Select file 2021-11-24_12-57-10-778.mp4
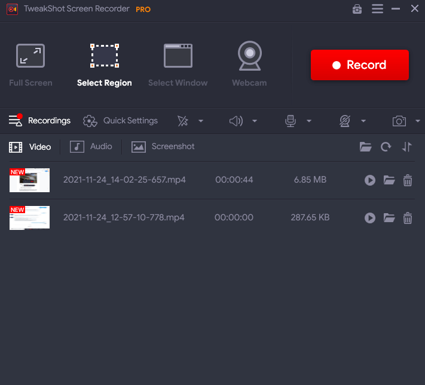 [124, 217]
